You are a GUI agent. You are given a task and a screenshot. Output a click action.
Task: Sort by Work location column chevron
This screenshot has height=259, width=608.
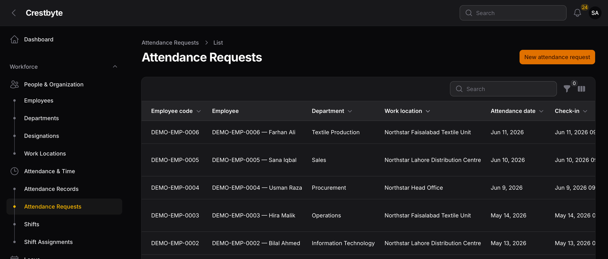[428, 111]
